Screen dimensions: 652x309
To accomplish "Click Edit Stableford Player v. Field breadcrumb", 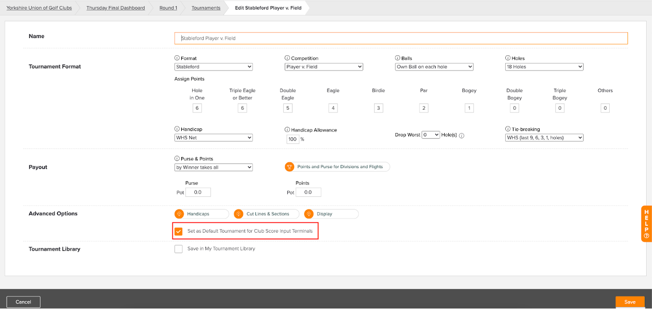I will 268,8.
